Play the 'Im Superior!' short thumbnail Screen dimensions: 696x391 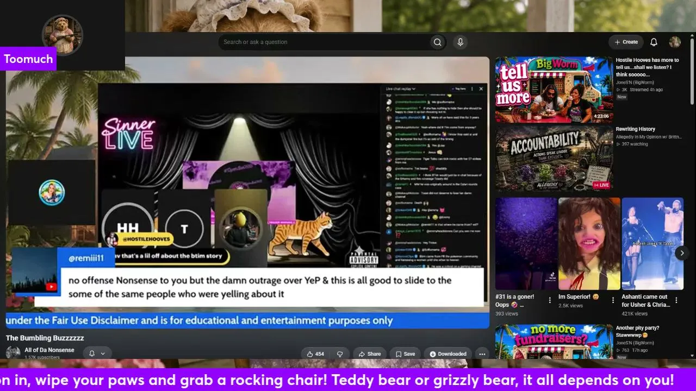(x=589, y=244)
